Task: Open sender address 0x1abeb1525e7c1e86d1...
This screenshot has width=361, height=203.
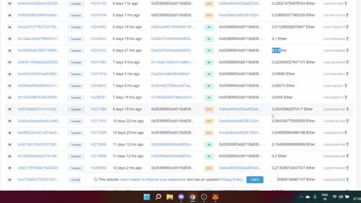Action: 173,62
